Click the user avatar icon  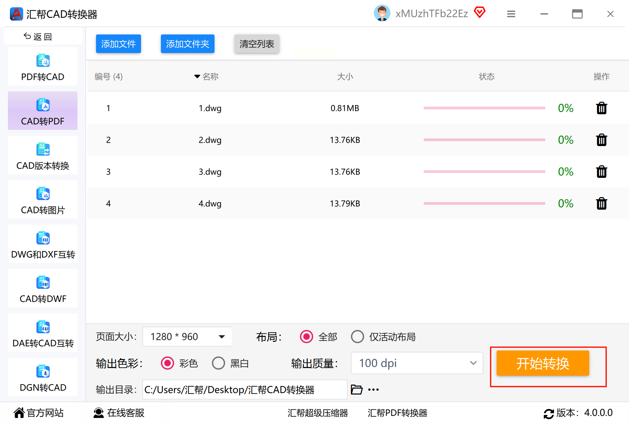pyautogui.click(x=382, y=13)
